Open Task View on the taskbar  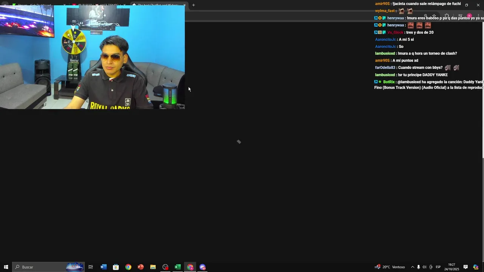pos(91,267)
